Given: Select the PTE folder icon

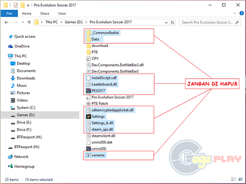Looking at the screenshot, I should pyautogui.click(x=88, y=52).
